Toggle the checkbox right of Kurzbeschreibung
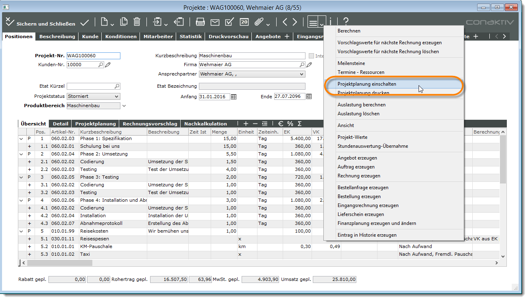This screenshot has width=528, height=300. [x=312, y=56]
